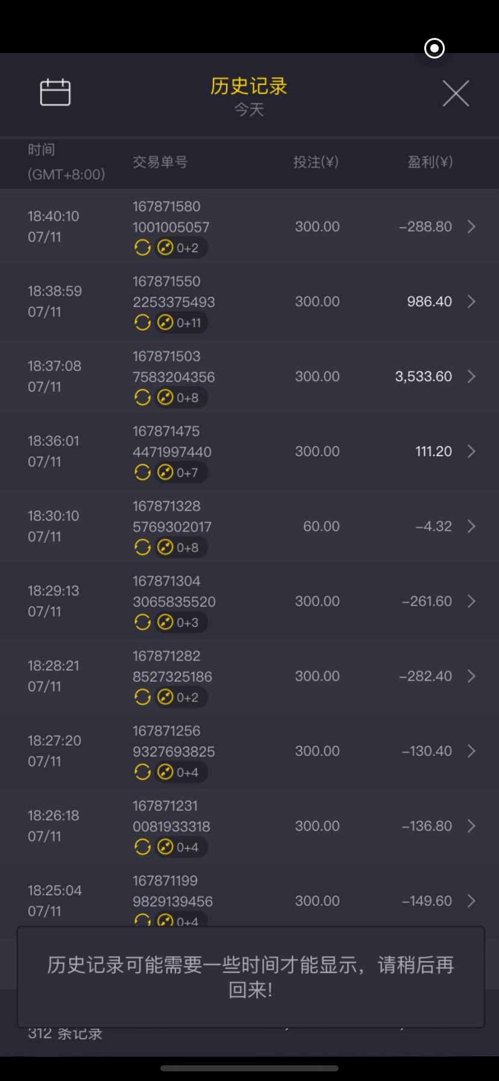Open details arrow next to 111.20 profit
The height and width of the screenshot is (1081, 499).
(472, 451)
